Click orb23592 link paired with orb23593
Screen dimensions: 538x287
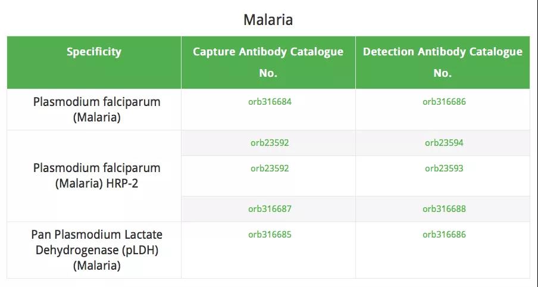tap(270, 169)
